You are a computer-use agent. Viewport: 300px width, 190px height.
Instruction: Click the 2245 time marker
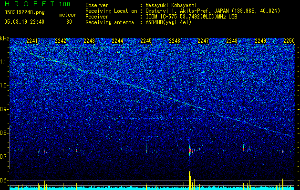146,41
